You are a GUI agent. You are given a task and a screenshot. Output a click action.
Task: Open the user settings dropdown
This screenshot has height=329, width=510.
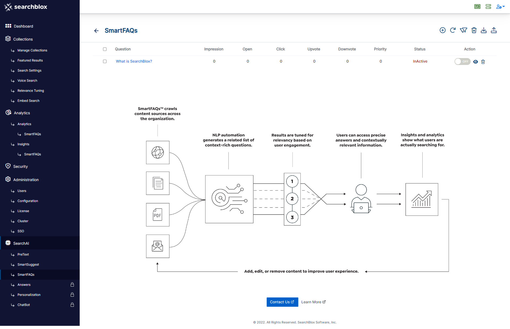[x=500, y=7]
